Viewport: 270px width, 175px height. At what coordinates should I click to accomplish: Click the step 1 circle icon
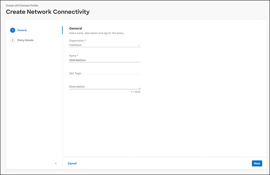coord(12,30)
